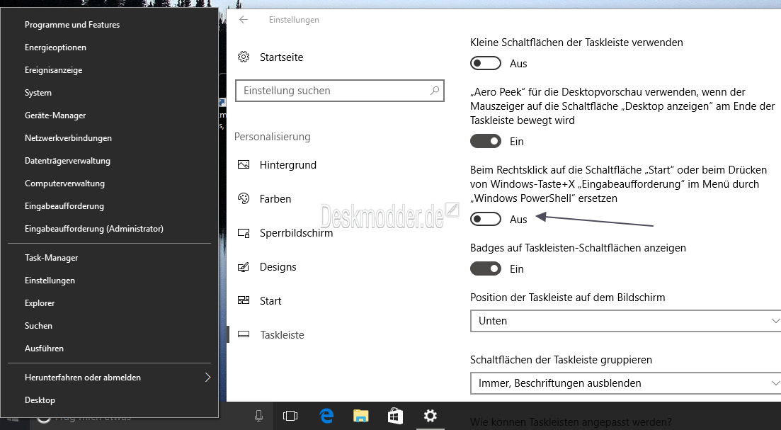Select System in the context menu
The image size is (781, 430).
[x=38, y=93]
